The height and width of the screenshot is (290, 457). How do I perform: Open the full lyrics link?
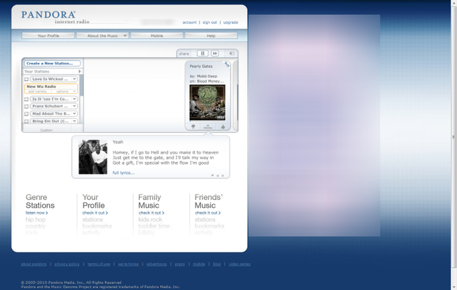(x=124, y=173)
